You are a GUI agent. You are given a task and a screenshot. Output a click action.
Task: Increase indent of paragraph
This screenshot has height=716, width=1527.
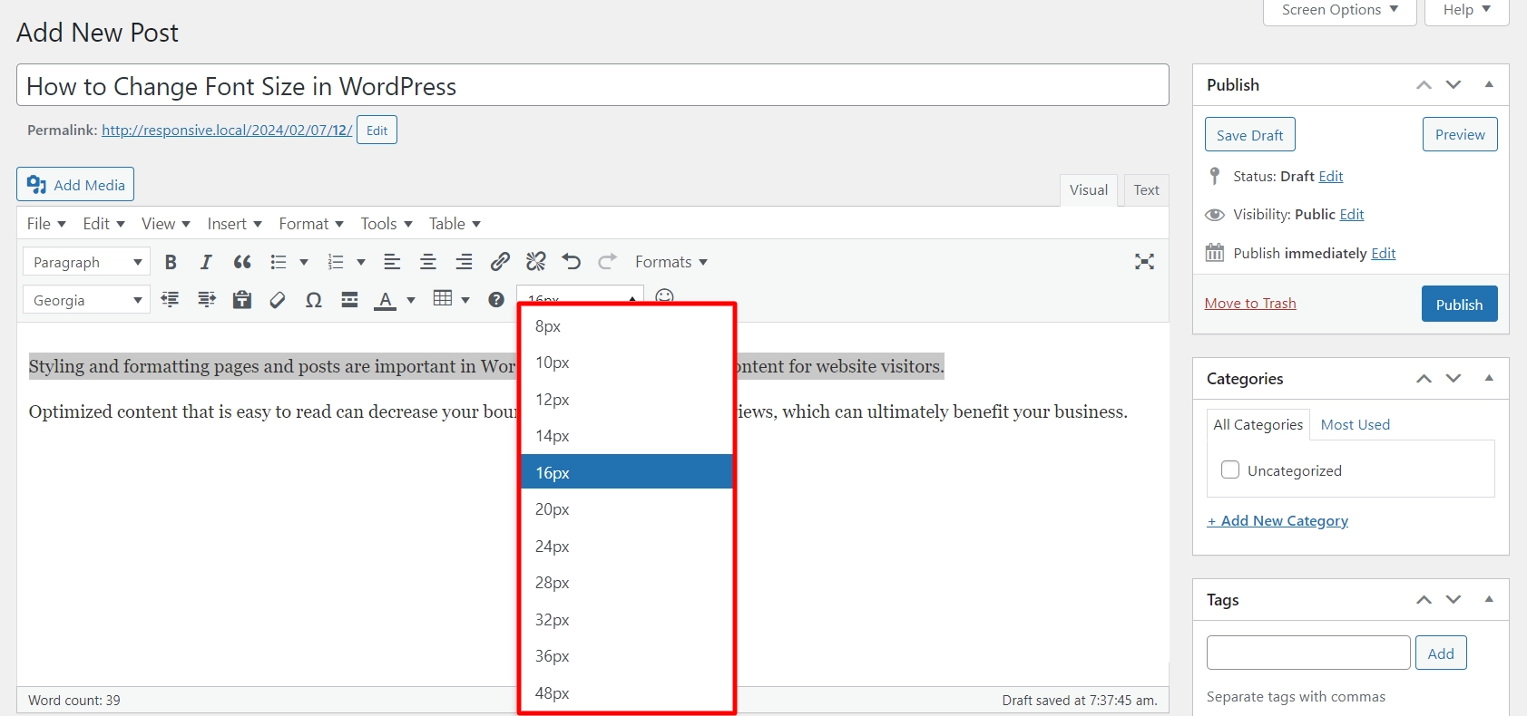(206, 299)
